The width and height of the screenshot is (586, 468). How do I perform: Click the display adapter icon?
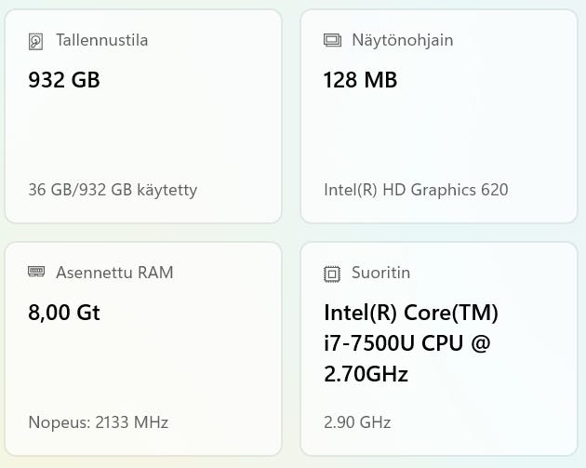point(332,40)
